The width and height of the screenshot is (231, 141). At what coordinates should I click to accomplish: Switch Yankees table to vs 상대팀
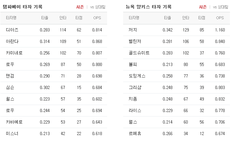coord(221,7)
